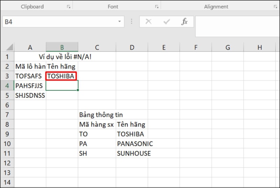The image size is (280, 188).
Task: Open the Clipboard dialog launcher
Action: tap(69, 7)
